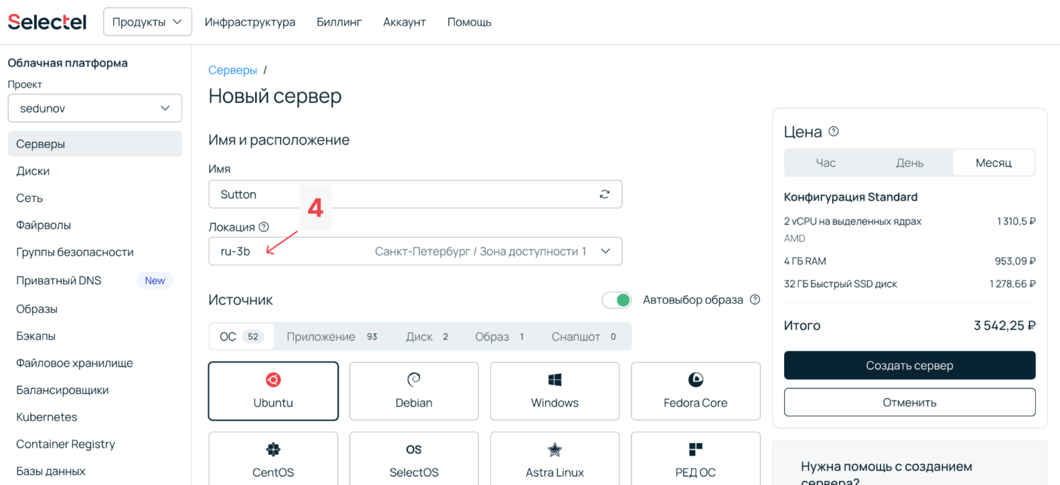The height and width of the screenshot is (485, 1060).
Task: Select the CentOS tile
Action: [x=273, y=459]
